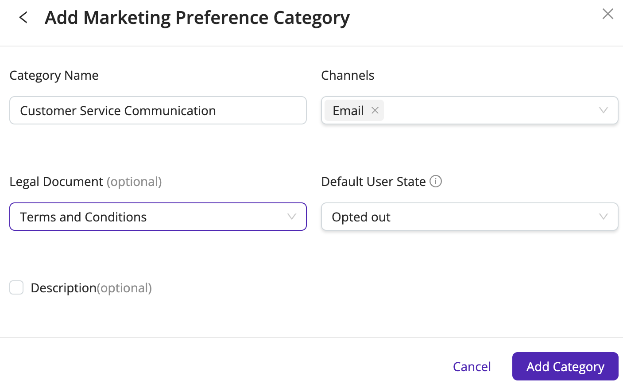Select the Opted out value text
Screen dimensions: 623x384
361,217
